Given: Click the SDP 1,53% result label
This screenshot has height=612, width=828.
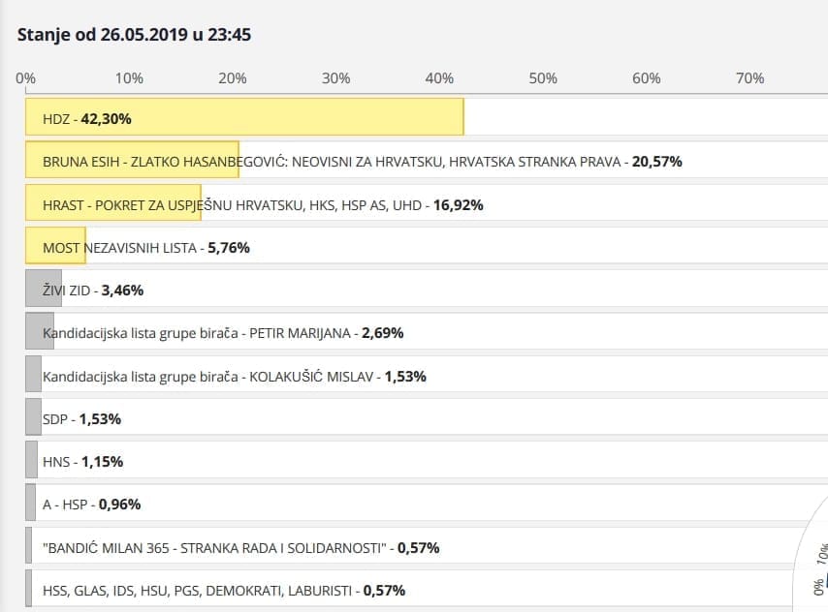Looking at the screenshot, I should [81, 419].
